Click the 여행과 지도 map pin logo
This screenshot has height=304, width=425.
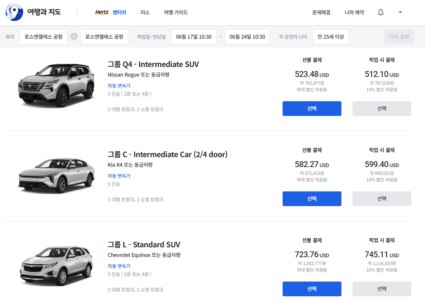click(14, 12)
